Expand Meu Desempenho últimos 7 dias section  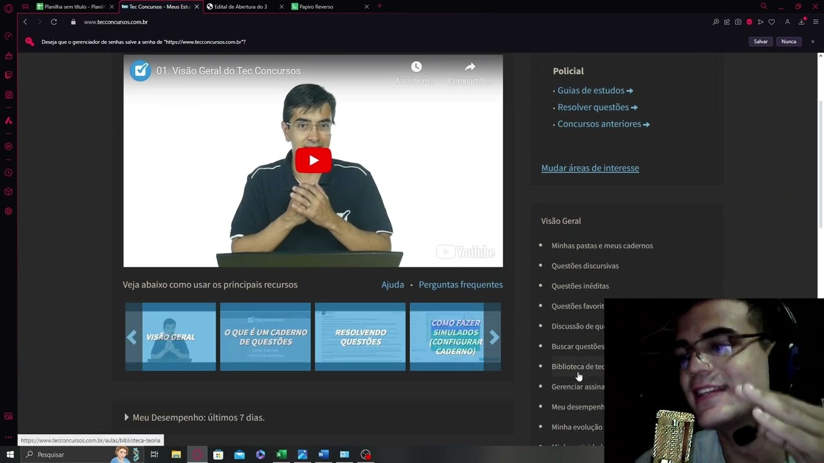click(x=194, y=417)
